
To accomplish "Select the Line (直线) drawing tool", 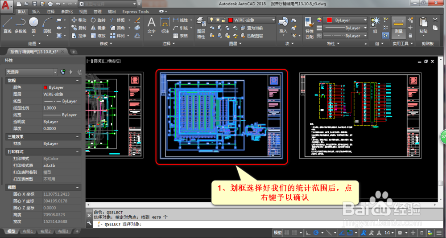I will 7,25.
